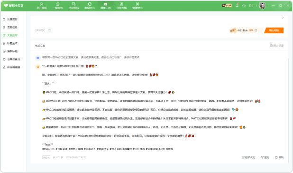Open the 管理中心 tab
Screen dimensions: 293x173
pyautogui.click(x=137, y=6)
